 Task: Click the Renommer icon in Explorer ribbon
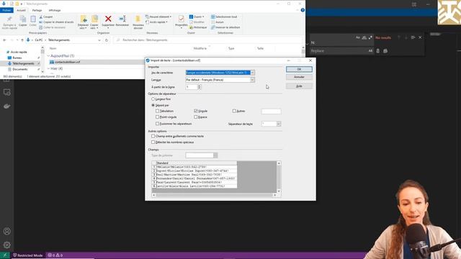pos(122,19)
